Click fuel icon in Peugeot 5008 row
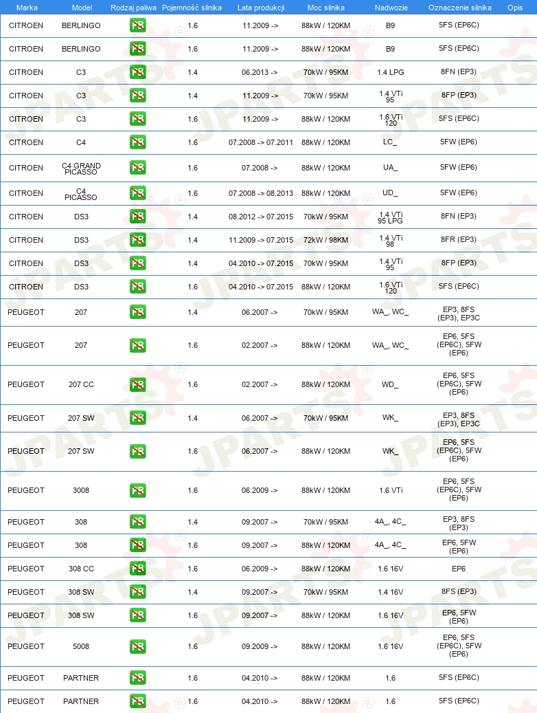Viewport: 537px width, 713px height. 137,646
